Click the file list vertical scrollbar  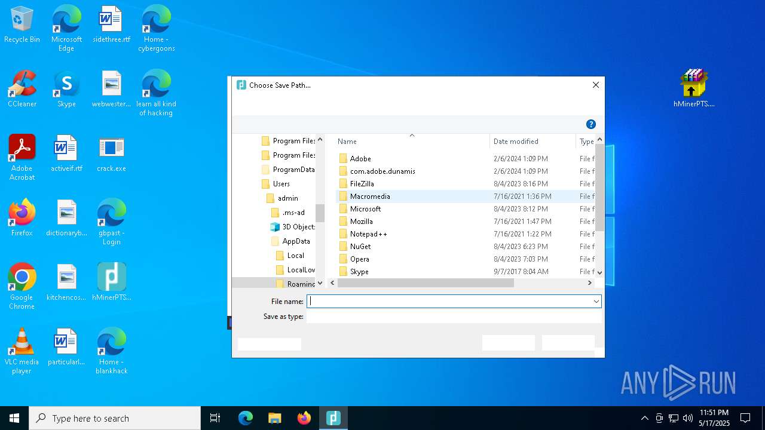(599, 188)
